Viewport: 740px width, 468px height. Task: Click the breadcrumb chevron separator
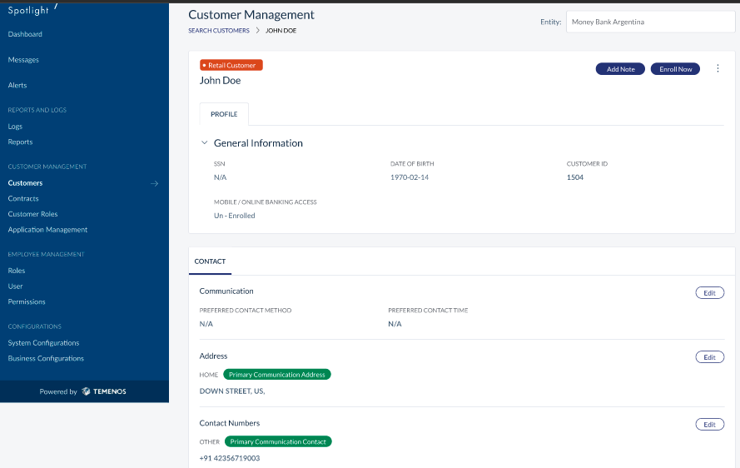[258, 30]
